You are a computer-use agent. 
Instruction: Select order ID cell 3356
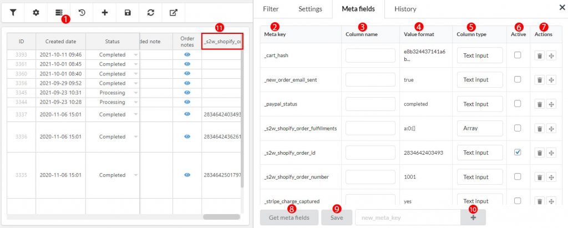tap(22, 83)
